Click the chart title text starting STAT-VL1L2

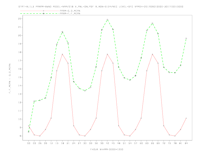[101, 7]
